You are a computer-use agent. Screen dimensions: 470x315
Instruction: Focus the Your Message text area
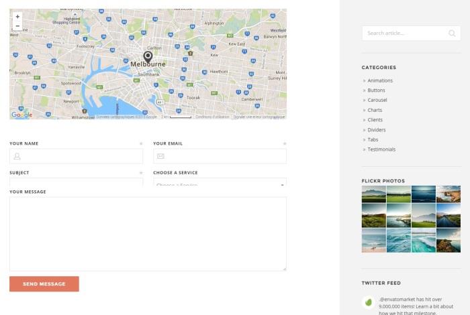point(148,234)
